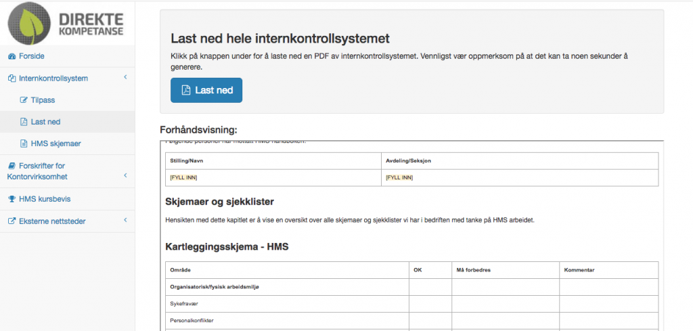This screenshot has height=331, width=693.
Task: Click the Last ned hele internkontrollsystemet heading
Action: [x=280, y=39]
